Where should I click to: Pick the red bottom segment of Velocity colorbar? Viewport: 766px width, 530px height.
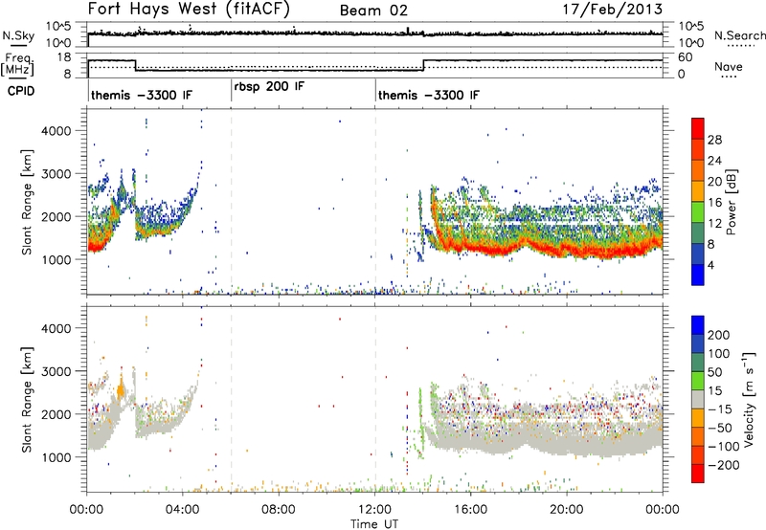pos(698,474)
